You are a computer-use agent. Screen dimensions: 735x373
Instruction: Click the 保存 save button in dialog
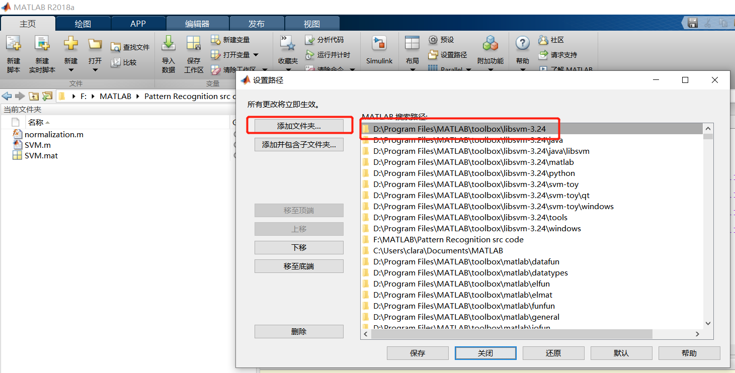pyautogui.click(x=418, y=353)
